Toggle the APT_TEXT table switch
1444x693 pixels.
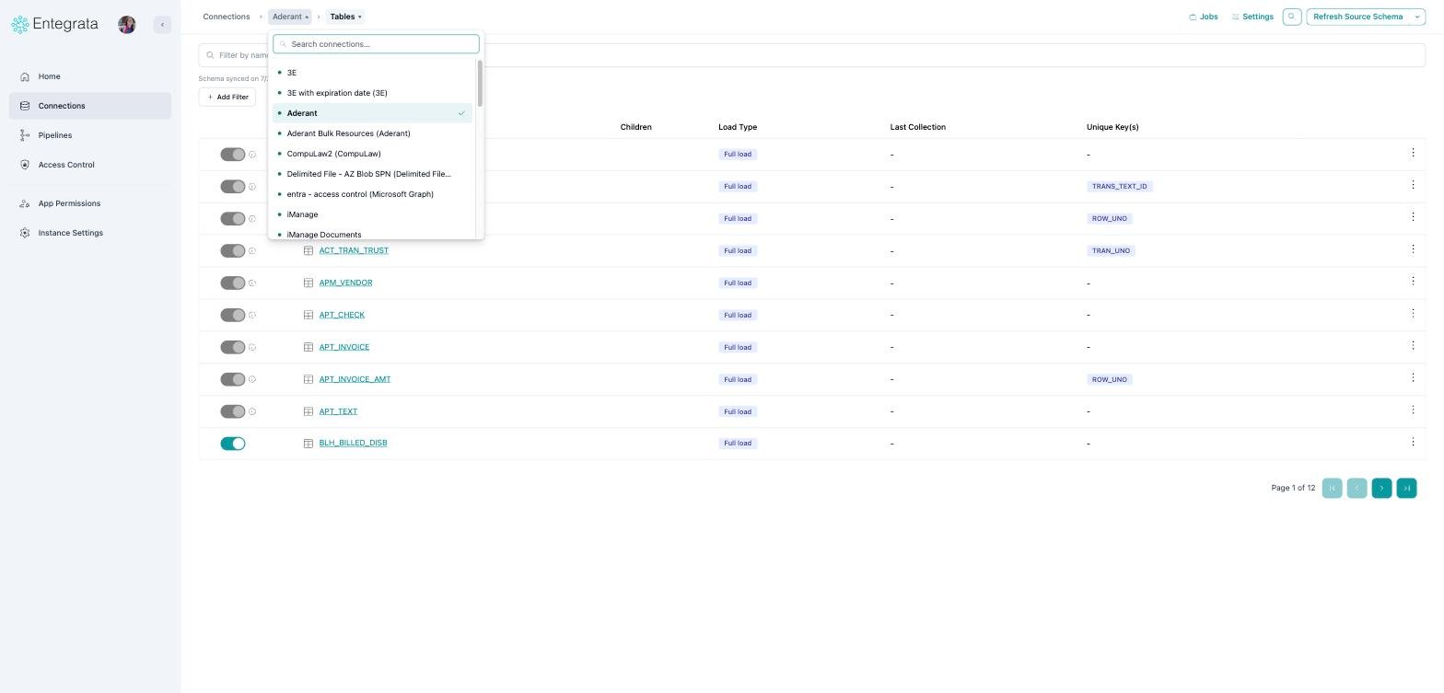233,411
